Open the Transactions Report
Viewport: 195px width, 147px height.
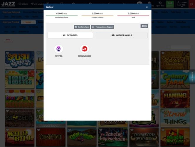tap(102, 27)
